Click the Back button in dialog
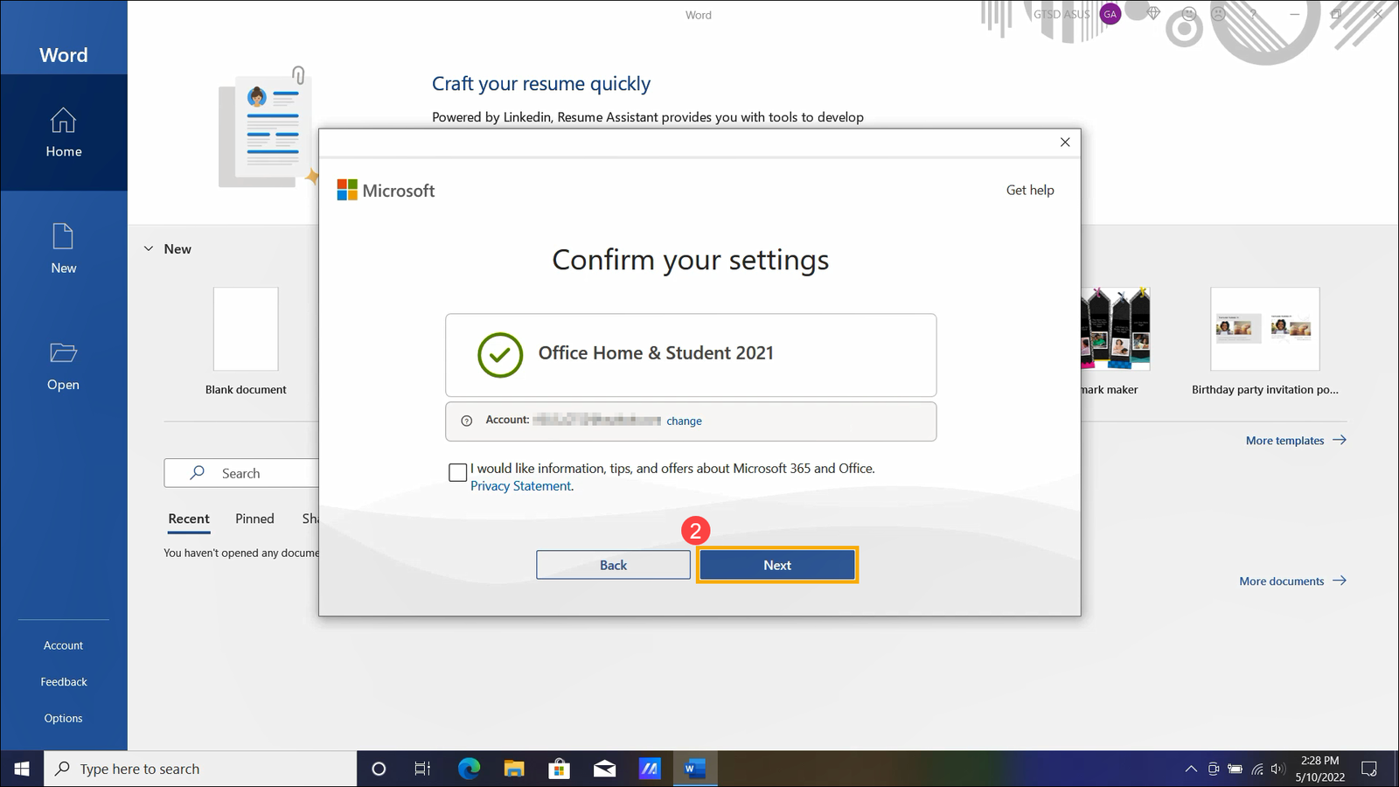The width and height of the screenshot is (1399, 787). click(613, 565)
